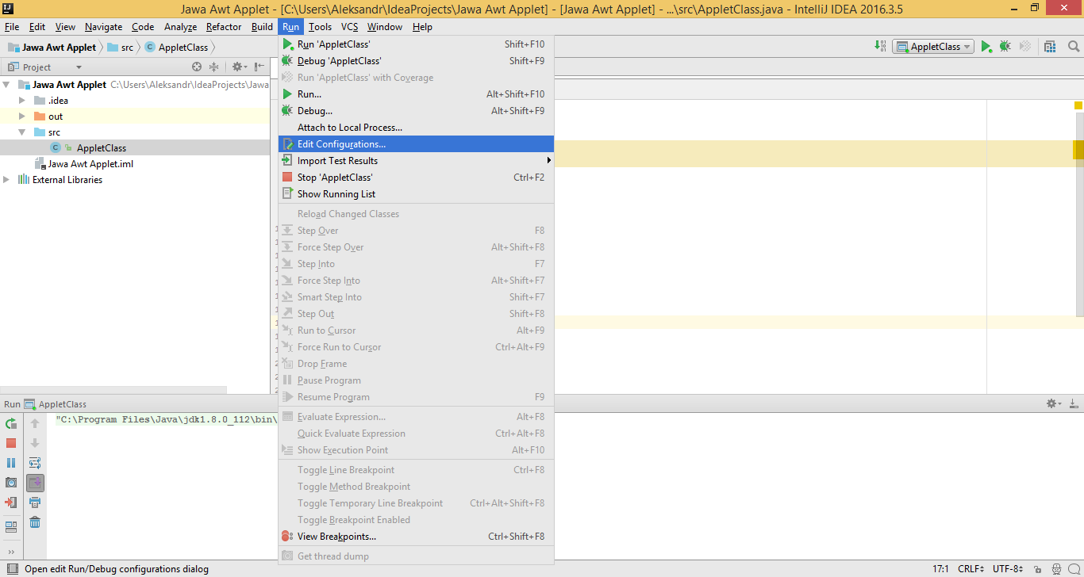Screen dimensions: 1084x577
Task: Toggle read-only mode with the lock icon
Action: point(1040,568)
